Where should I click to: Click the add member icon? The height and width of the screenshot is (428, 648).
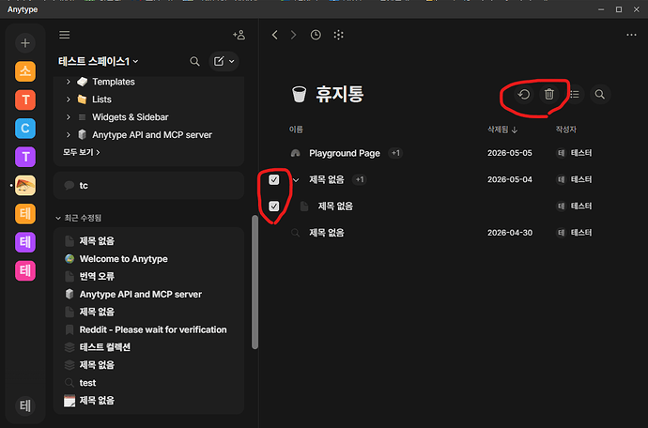239,35
